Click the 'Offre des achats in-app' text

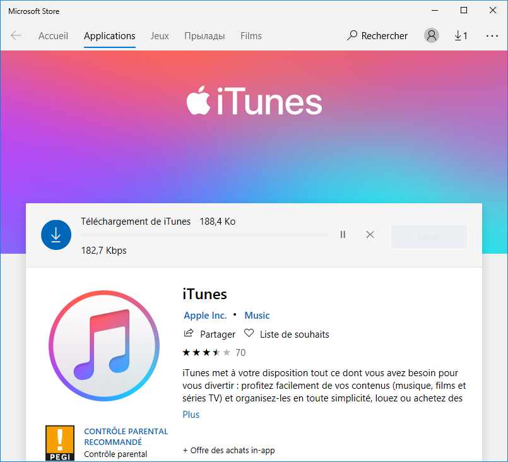[228, 451]
